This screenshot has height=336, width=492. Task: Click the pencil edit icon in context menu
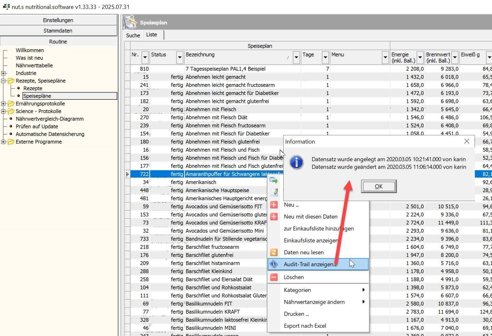274,192
